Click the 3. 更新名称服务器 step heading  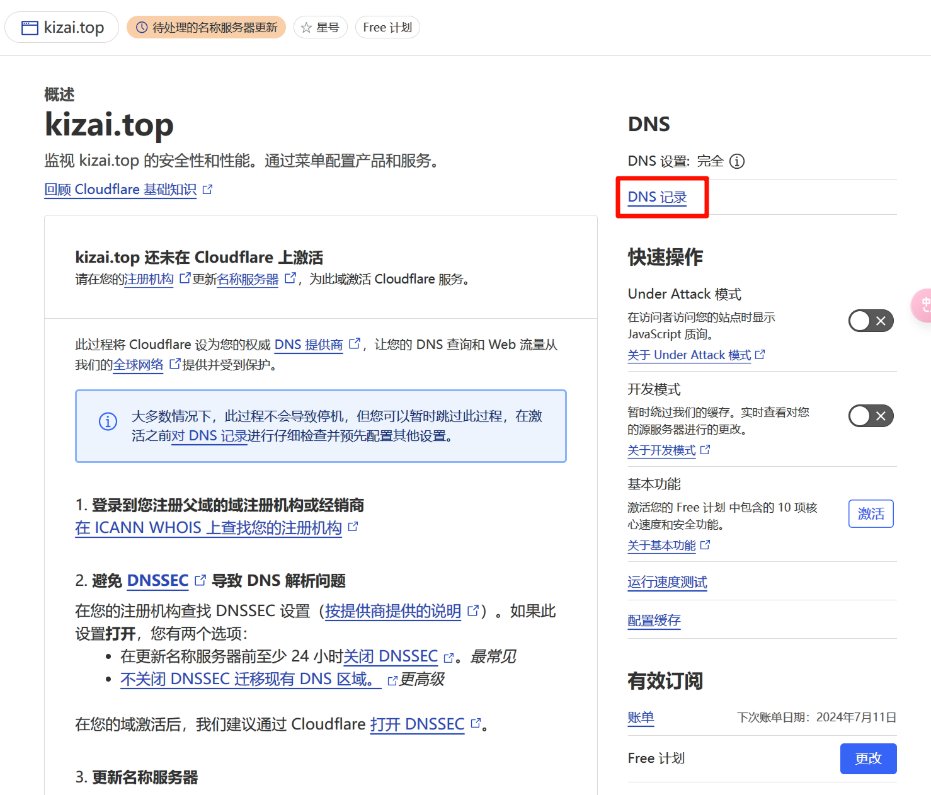pyautogui.click(x=137, y=777)
